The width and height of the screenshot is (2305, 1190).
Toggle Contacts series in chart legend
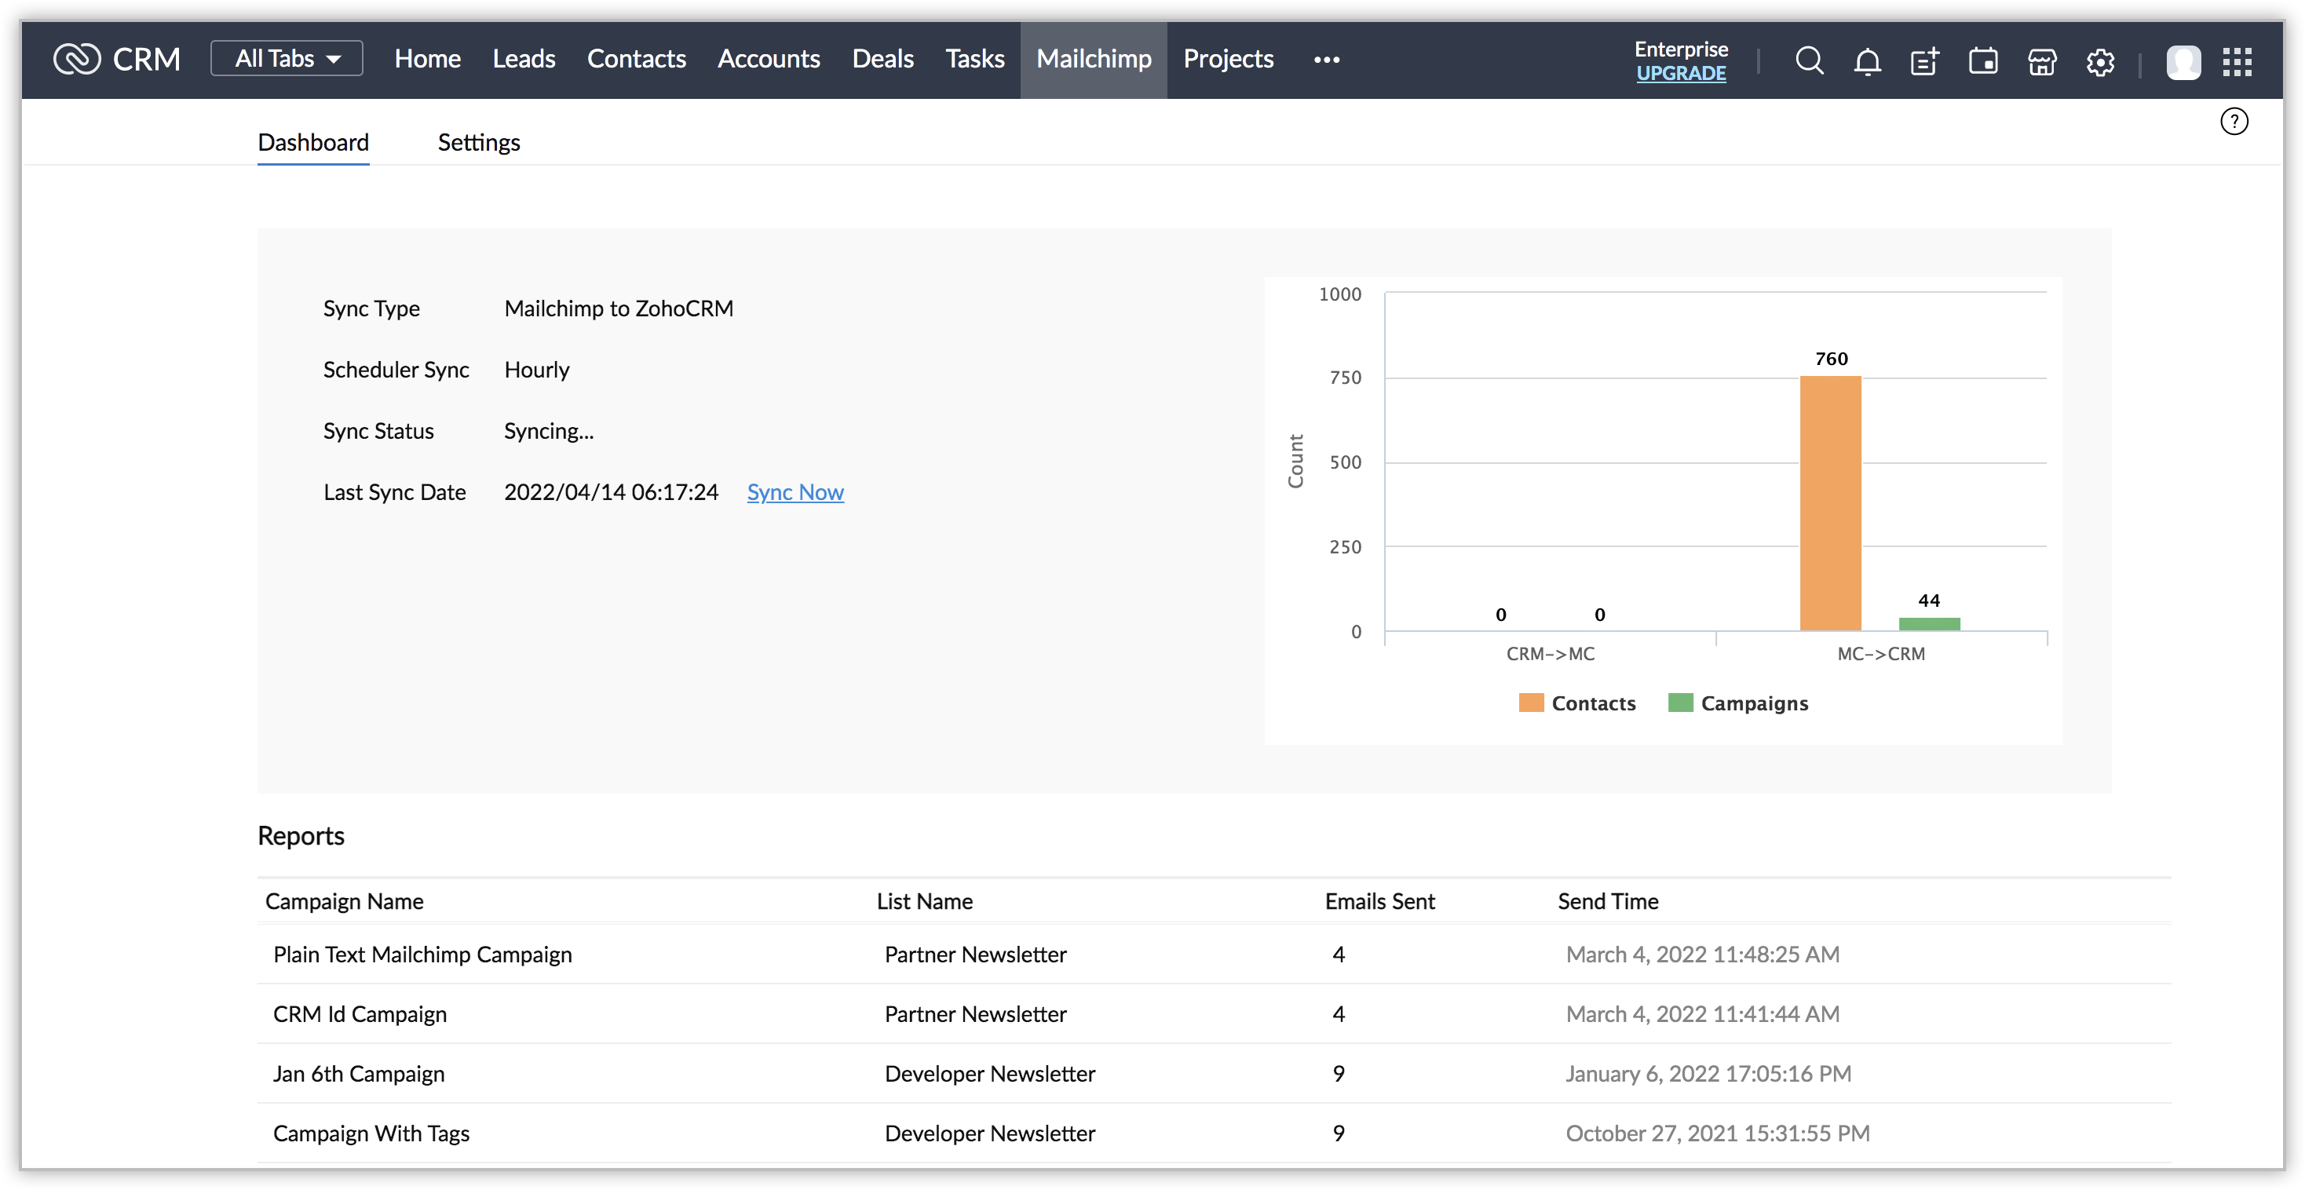pos(1577,703)
